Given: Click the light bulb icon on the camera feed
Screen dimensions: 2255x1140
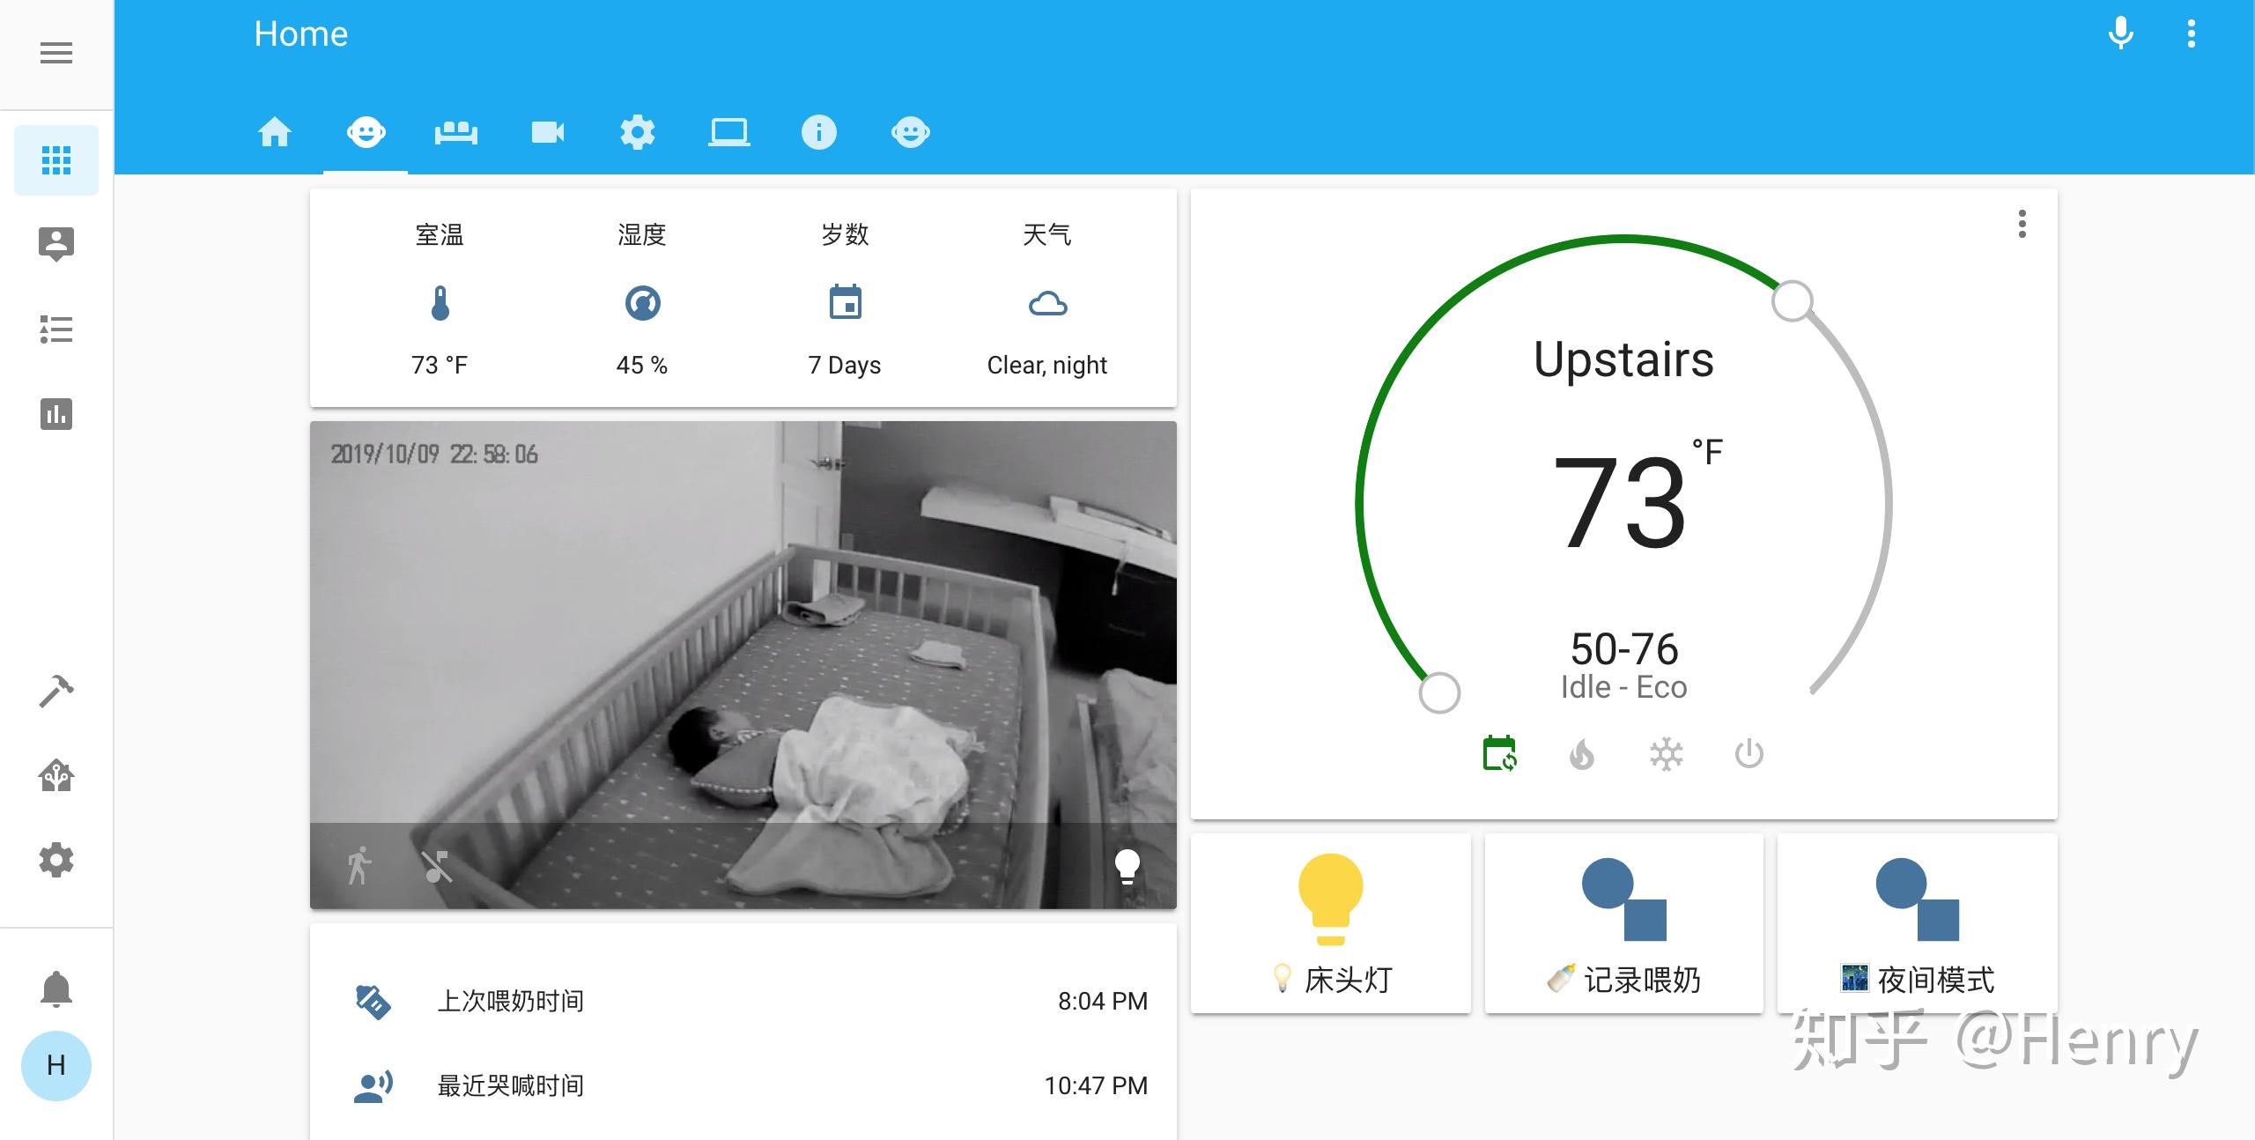Looking at the screenshot, I should 1128,867.
